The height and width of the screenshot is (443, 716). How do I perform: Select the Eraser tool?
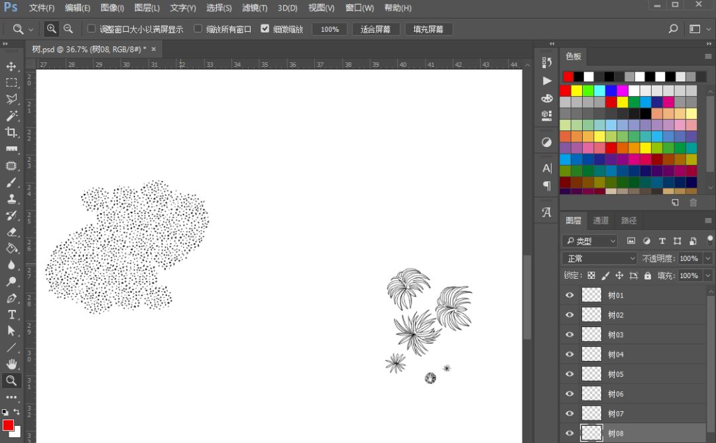11,232
